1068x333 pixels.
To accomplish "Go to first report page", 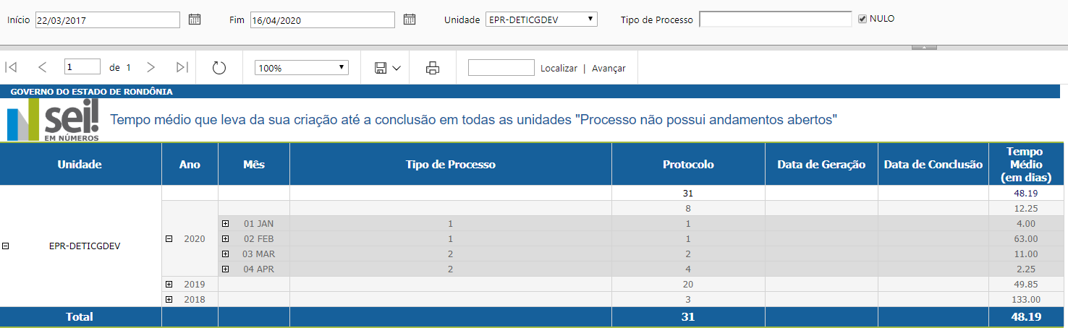I will [x=11, y=67].
